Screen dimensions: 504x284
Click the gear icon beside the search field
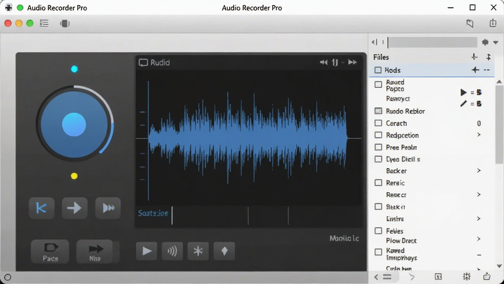point(485,42)
